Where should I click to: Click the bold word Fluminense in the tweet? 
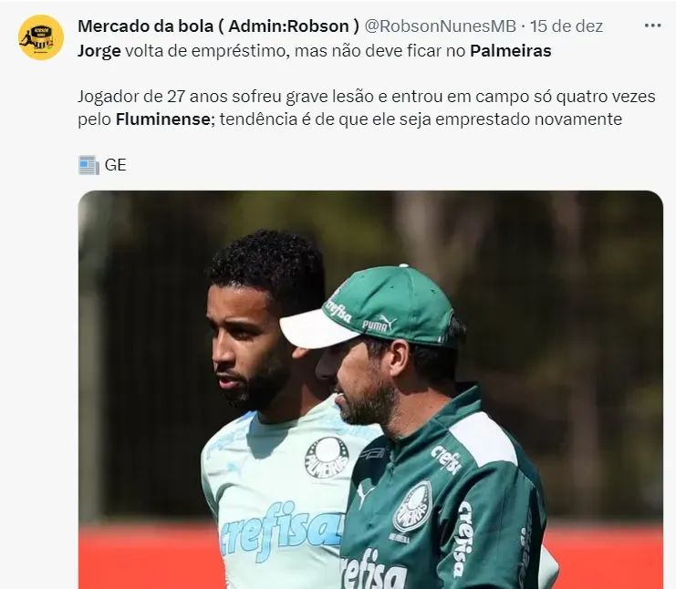tap(162, 119)
